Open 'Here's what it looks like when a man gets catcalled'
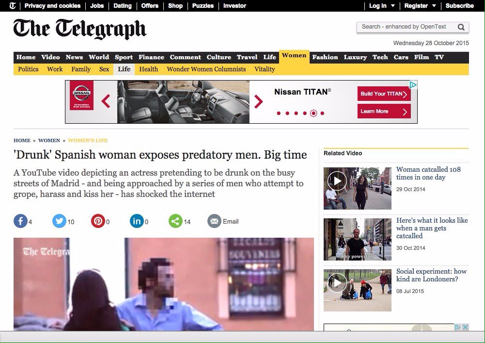The image size is (485, 343). [x=432, y=228]
